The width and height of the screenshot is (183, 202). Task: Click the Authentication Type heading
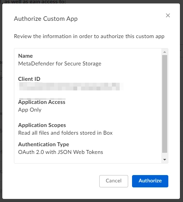[44, 144]
